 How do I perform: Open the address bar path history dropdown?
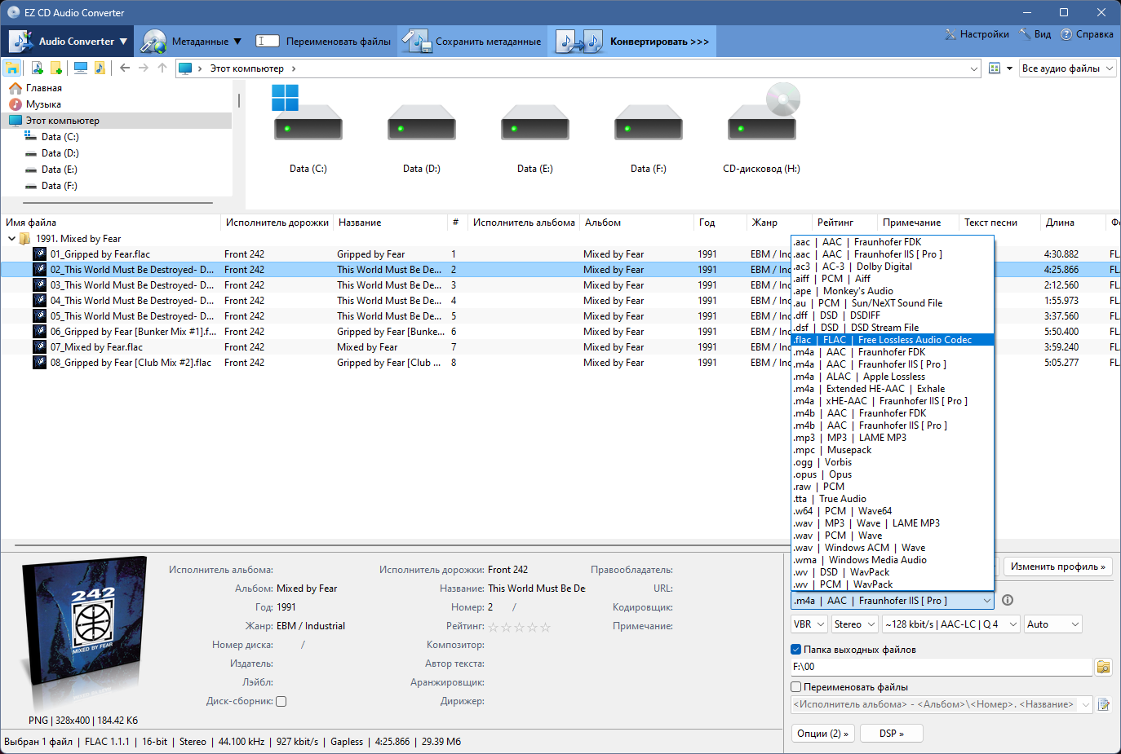[974, 68]
